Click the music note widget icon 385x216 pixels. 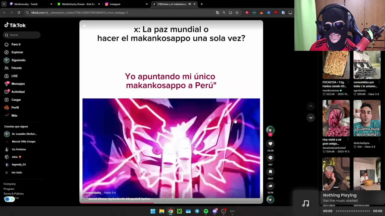pyautogui.click(x=306, y=204)
